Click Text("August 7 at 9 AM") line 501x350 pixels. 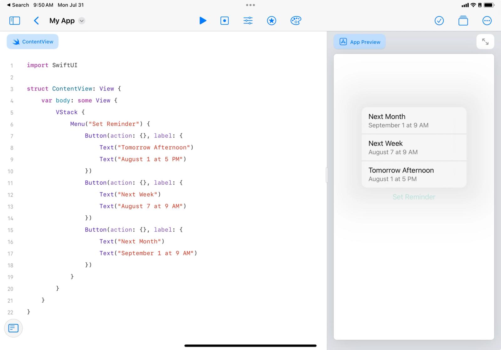click(x=143, y=206)
